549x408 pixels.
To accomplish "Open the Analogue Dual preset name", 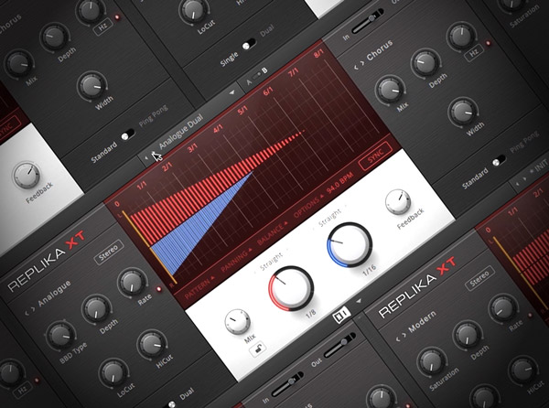I will 180,131.
